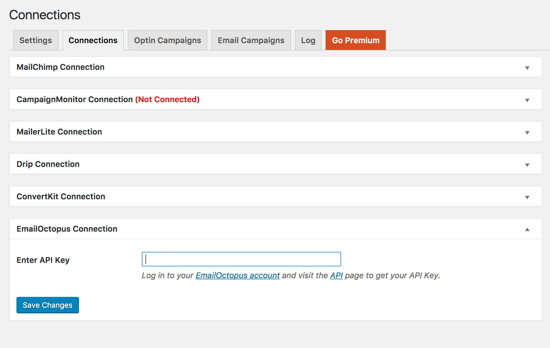Open the EmailOctopus account link
Viewport: 550px width, 348px height.
238,275
